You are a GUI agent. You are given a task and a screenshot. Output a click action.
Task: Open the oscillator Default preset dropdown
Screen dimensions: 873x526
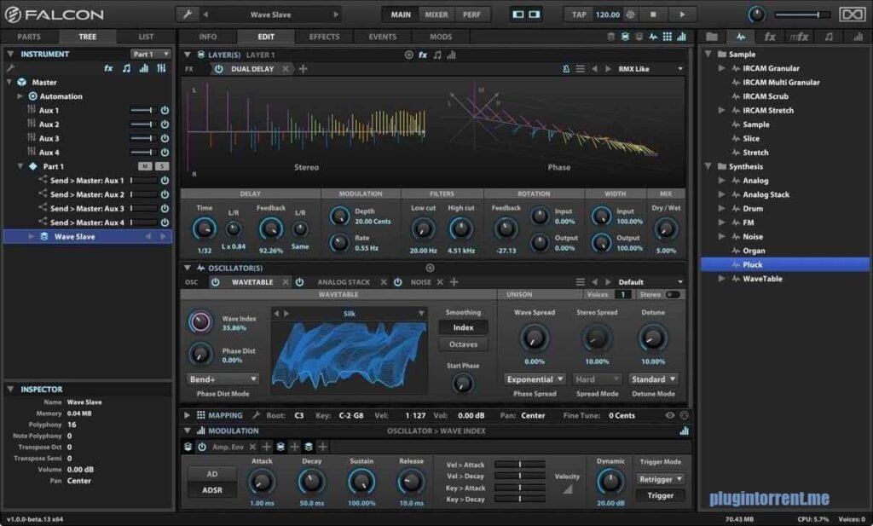[x=650, y=282]
